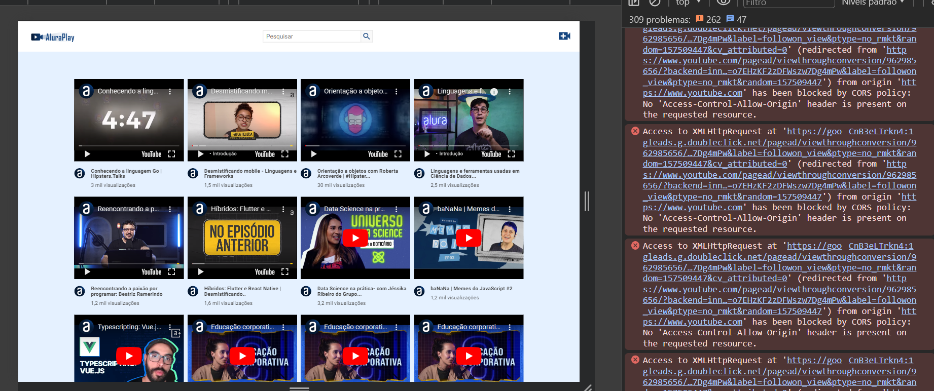Fullscreen the 'Orientação a objeto...' player
Image resolution: width=934 pixels, height=391 pixels.
point(398,154)
